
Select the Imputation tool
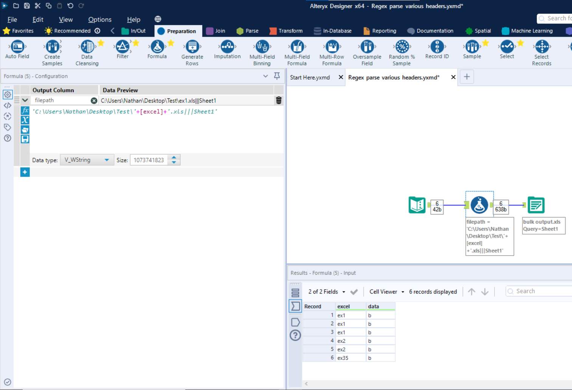click(227, 48)
